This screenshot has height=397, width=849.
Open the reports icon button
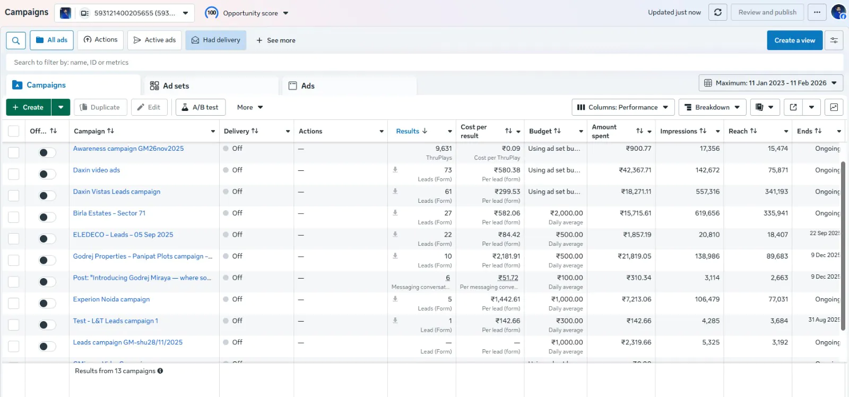(x=765, y=107)
